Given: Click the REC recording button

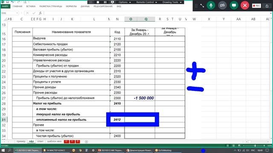Looking at the screenshot, I should point(256,6).
